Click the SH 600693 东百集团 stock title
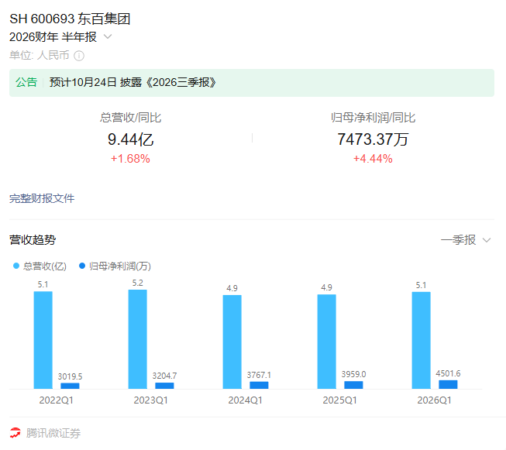This screenshot has width=506, height=450. (x=70, y=19)
